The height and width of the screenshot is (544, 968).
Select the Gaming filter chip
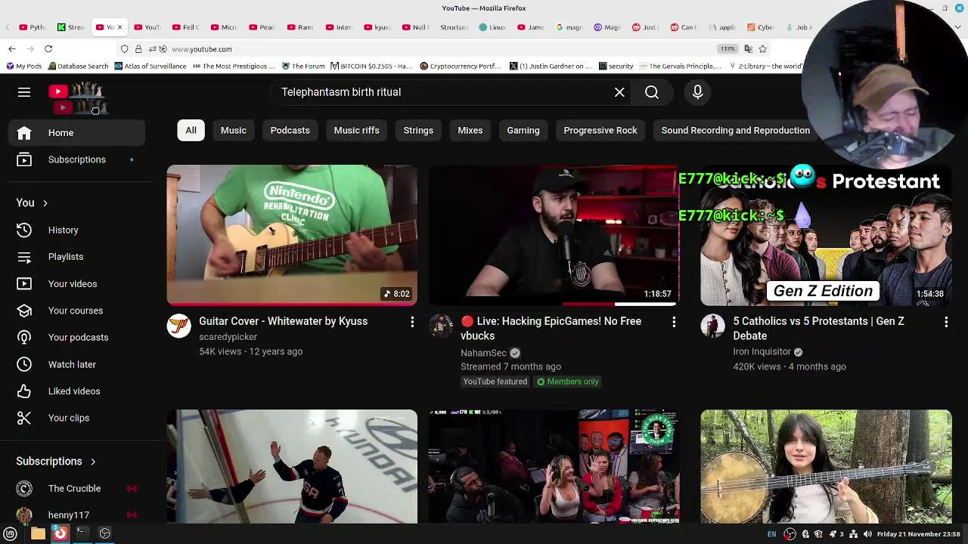point(523,131)
